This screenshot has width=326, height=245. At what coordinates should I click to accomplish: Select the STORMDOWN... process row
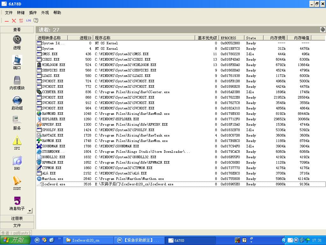(181, 152)
